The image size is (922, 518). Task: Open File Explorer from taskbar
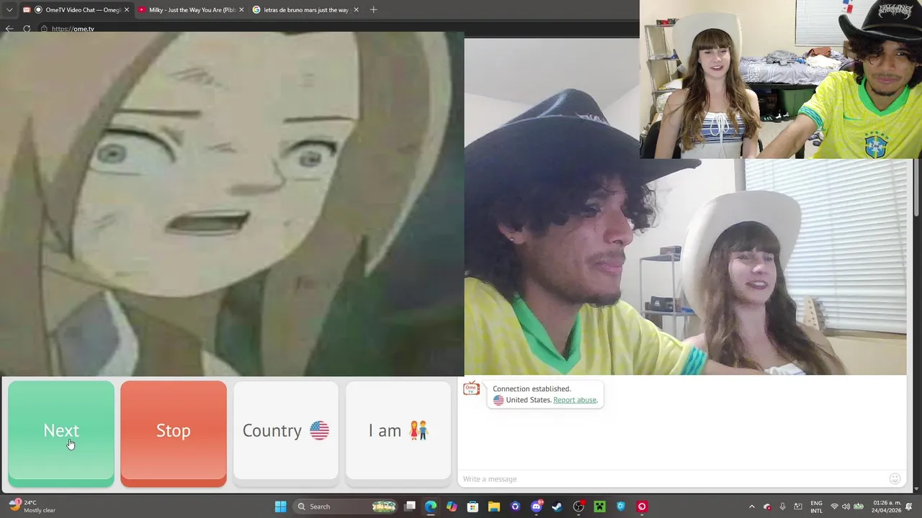coord(494,506)
